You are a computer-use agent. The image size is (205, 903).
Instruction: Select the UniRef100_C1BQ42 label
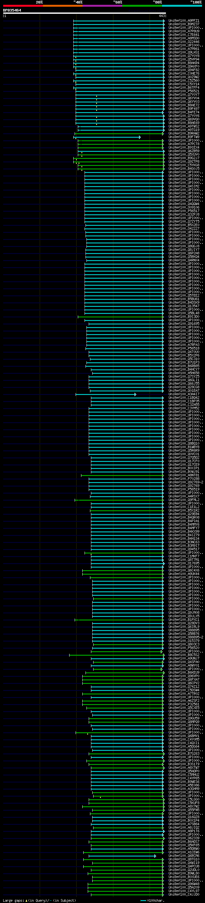(184, 398)
